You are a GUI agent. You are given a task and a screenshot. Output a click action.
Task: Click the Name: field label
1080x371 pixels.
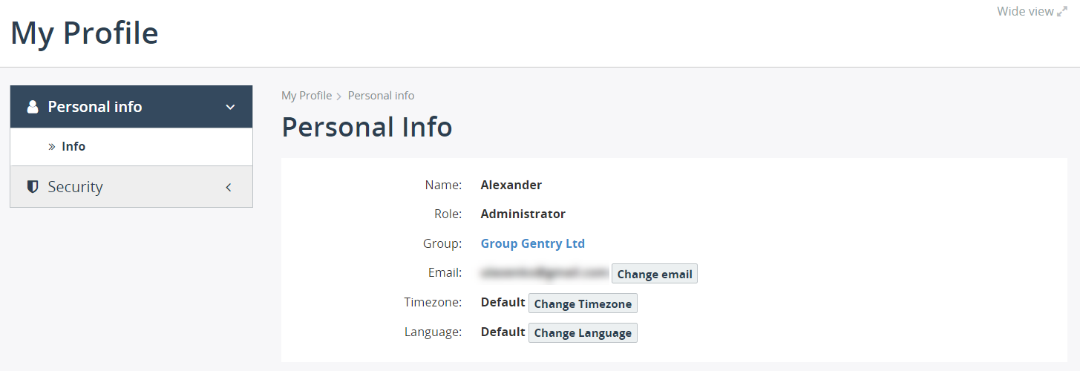[x=443, y=185]
